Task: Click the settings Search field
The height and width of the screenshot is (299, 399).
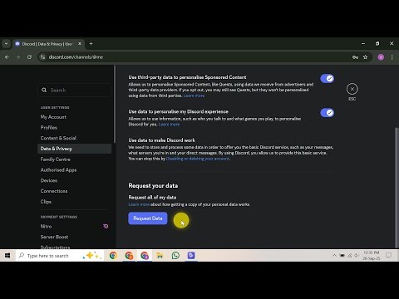Action: point(75,90)
